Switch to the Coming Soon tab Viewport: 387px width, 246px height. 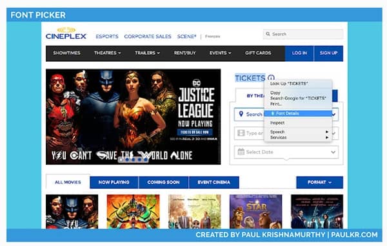click(x=163, y=182)
